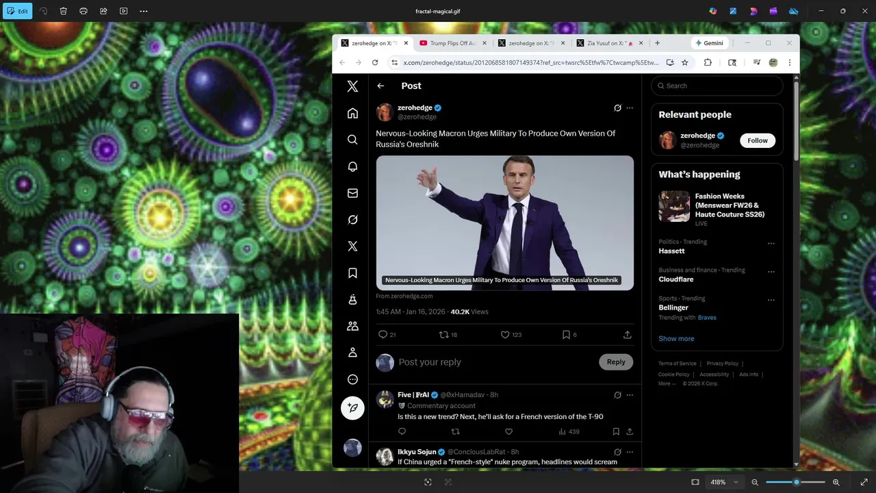Reload the page in the browser
This screenshot has width=876, height=493.
coord(375,62)
